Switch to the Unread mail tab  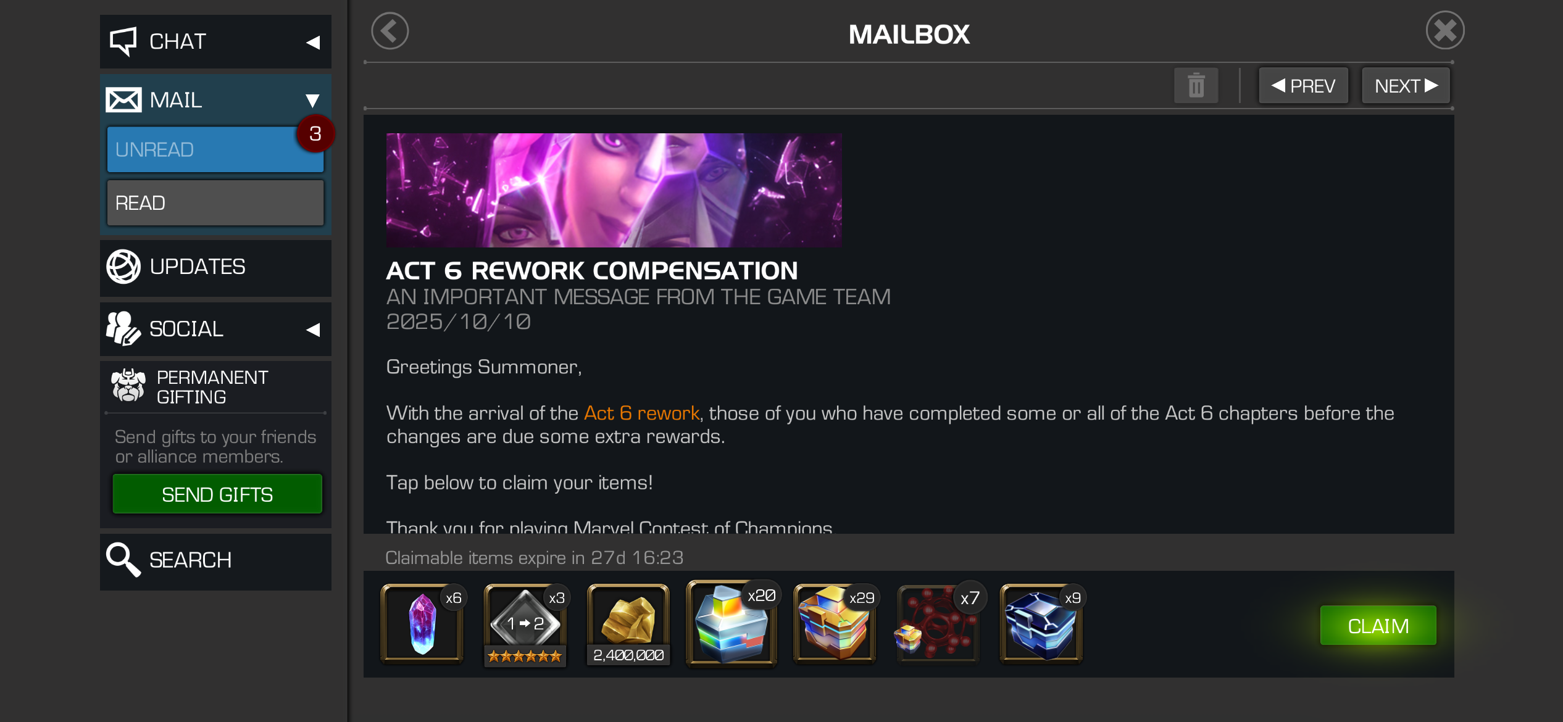[215, 149]
